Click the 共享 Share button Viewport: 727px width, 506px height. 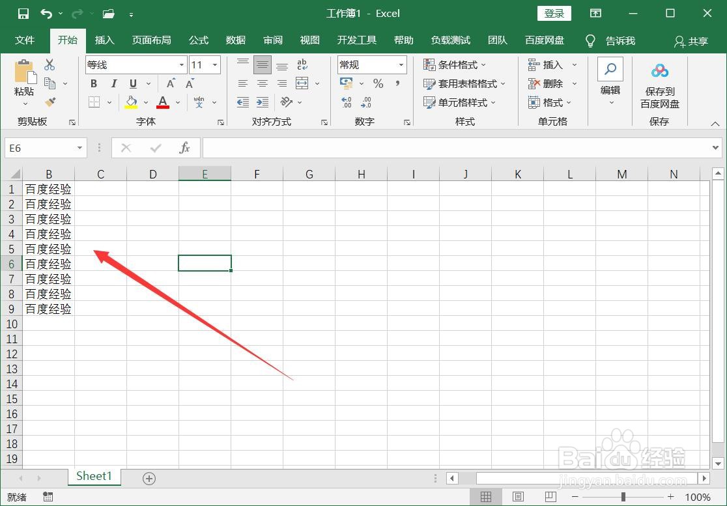coord(691,41)
